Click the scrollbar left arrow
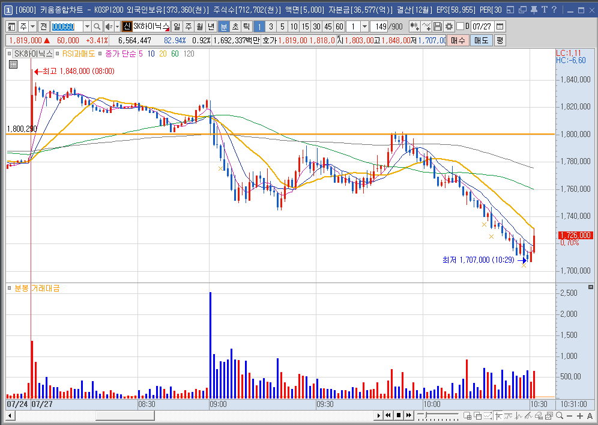598x425 pixels. click(x=10, y=415)
